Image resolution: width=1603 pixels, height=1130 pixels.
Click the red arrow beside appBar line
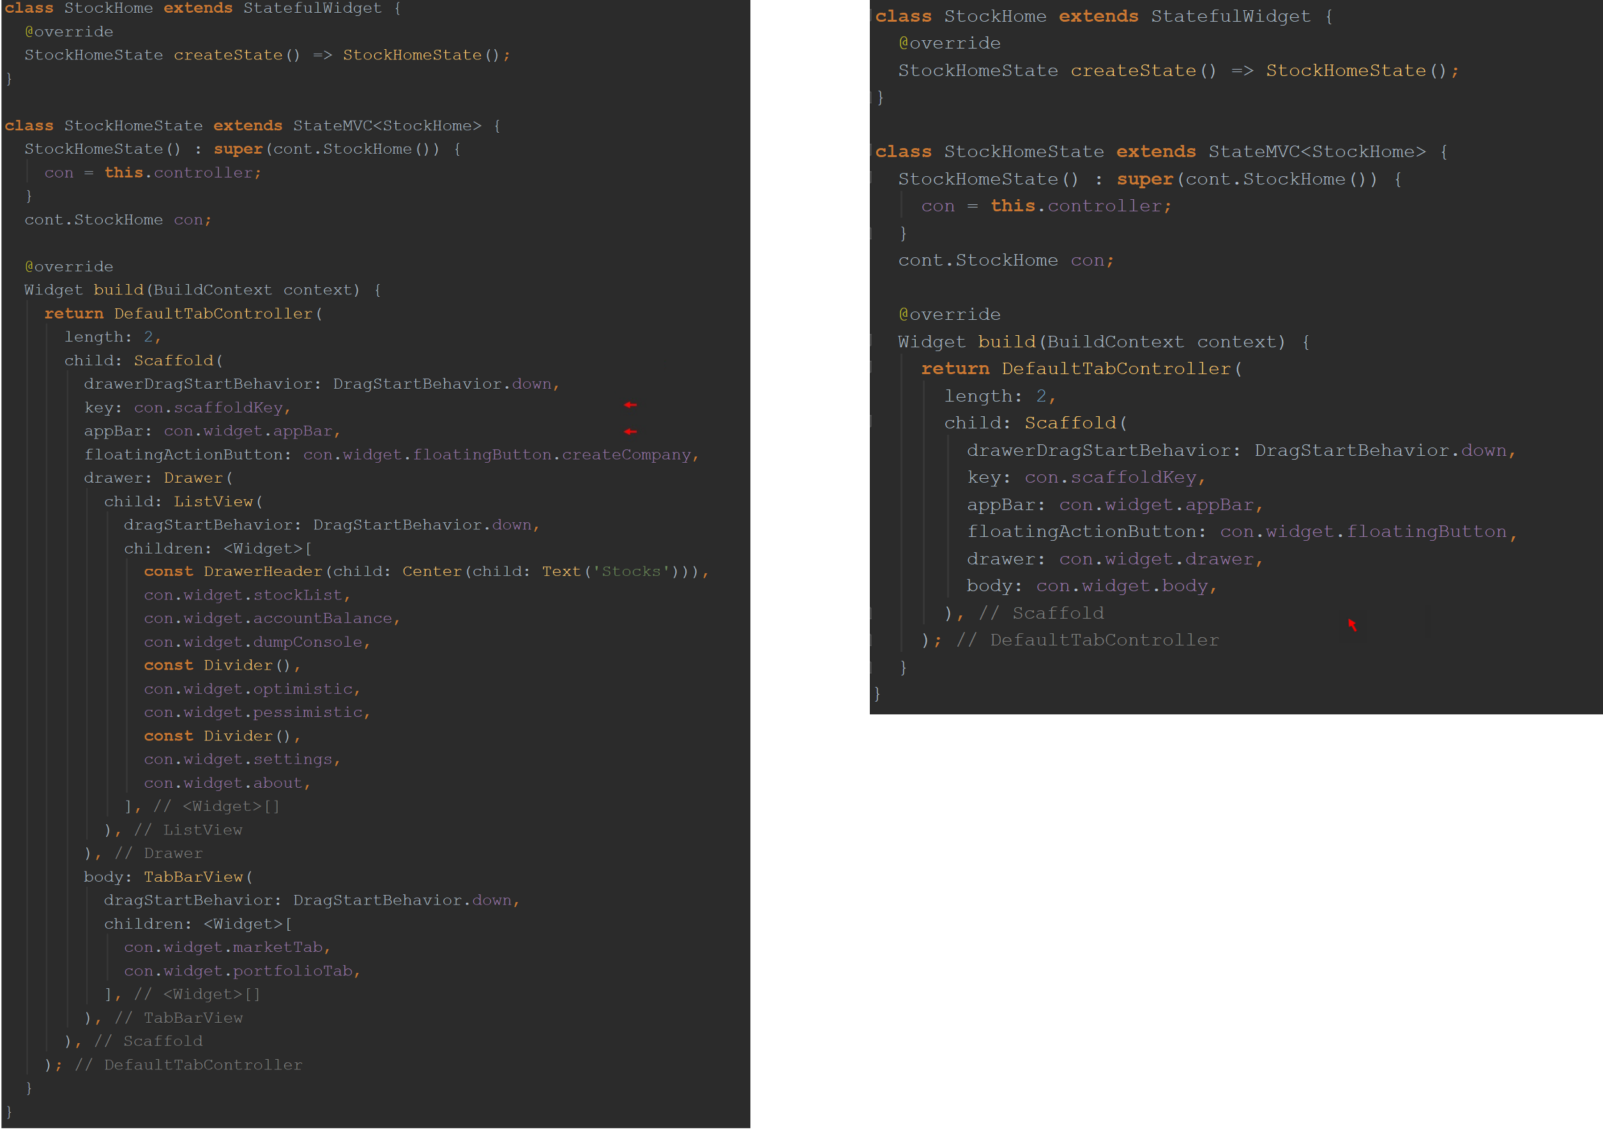[x=630, y=431]
